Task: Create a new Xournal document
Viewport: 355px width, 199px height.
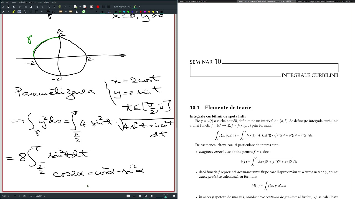Action: coord(8,7)
